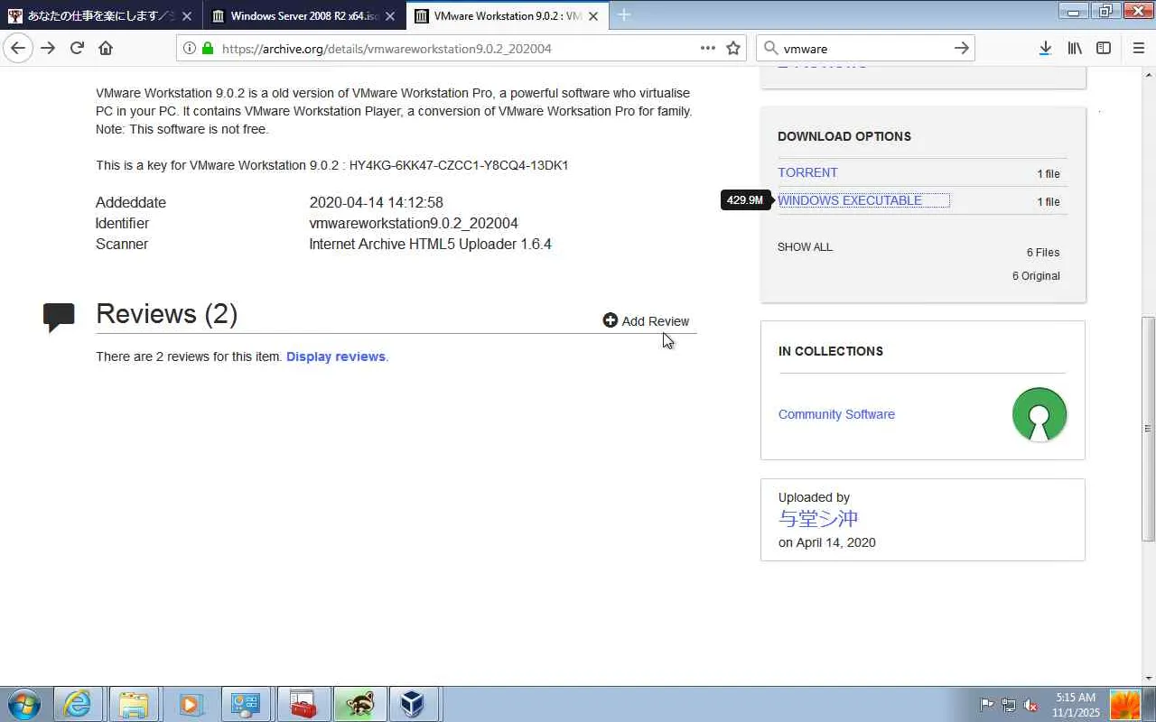
Task: Open the Community Software collection link
Action: [836, 414]
